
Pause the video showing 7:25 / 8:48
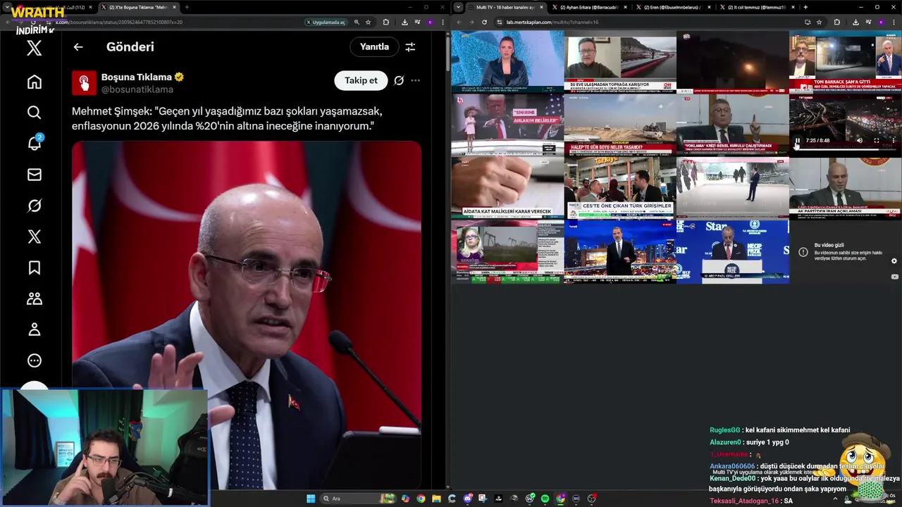click(x=797, y=141)
